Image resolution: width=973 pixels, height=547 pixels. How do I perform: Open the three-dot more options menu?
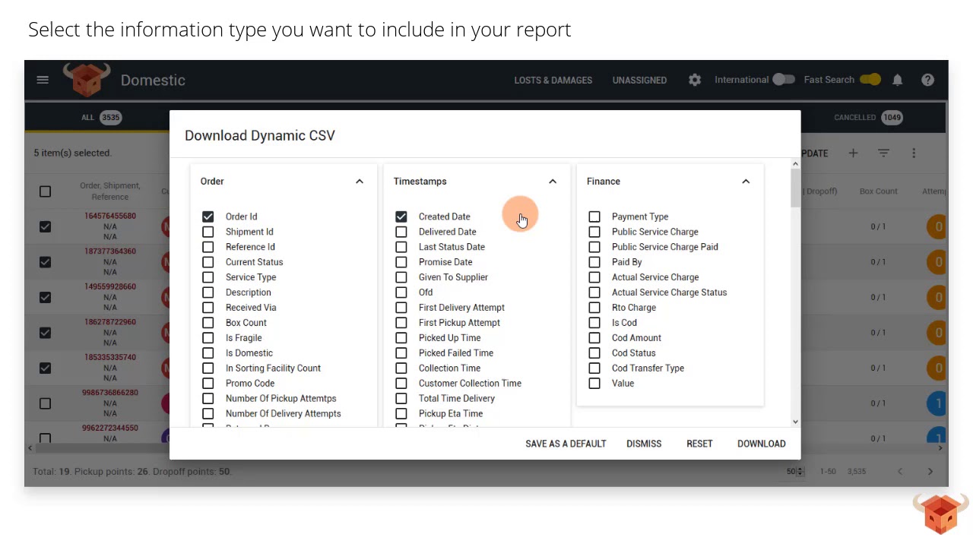pyautogui.click(x=914, y=153)
